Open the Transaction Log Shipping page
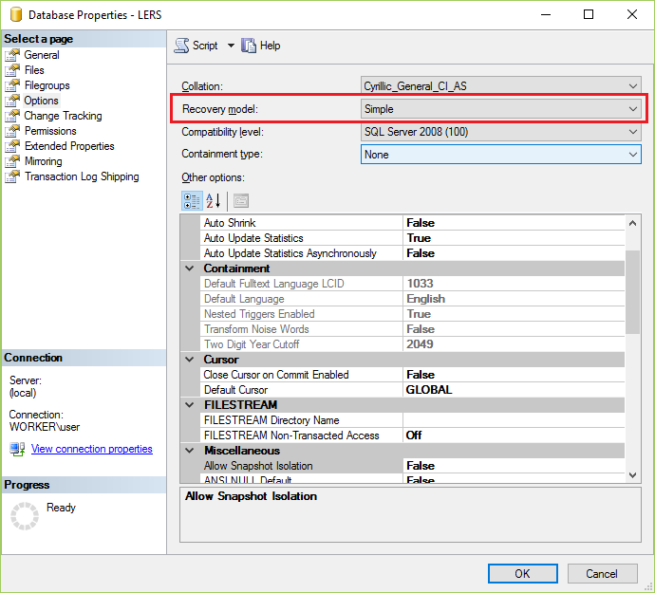Screen dimensions: 655x593 [82, 176]
